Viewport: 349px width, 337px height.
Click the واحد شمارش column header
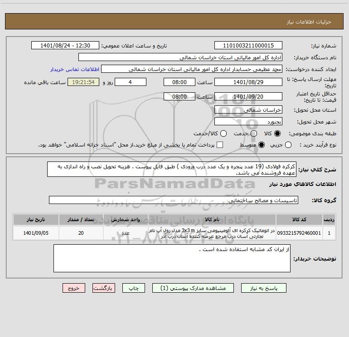coord(126,220)
